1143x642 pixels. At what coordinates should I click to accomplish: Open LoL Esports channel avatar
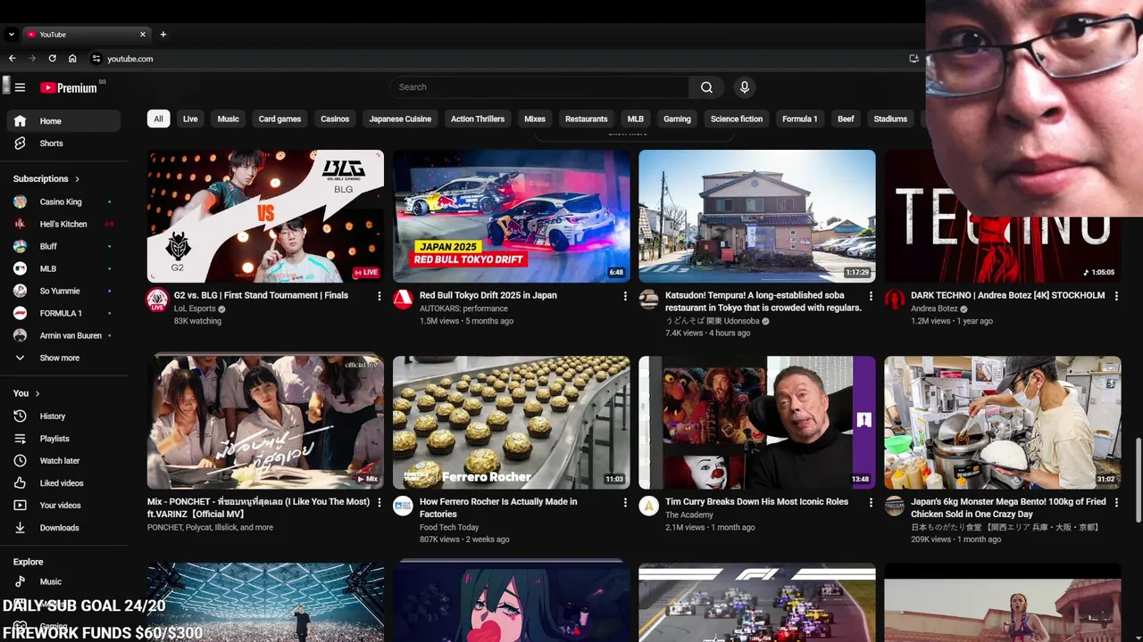(x=157, y=300)
